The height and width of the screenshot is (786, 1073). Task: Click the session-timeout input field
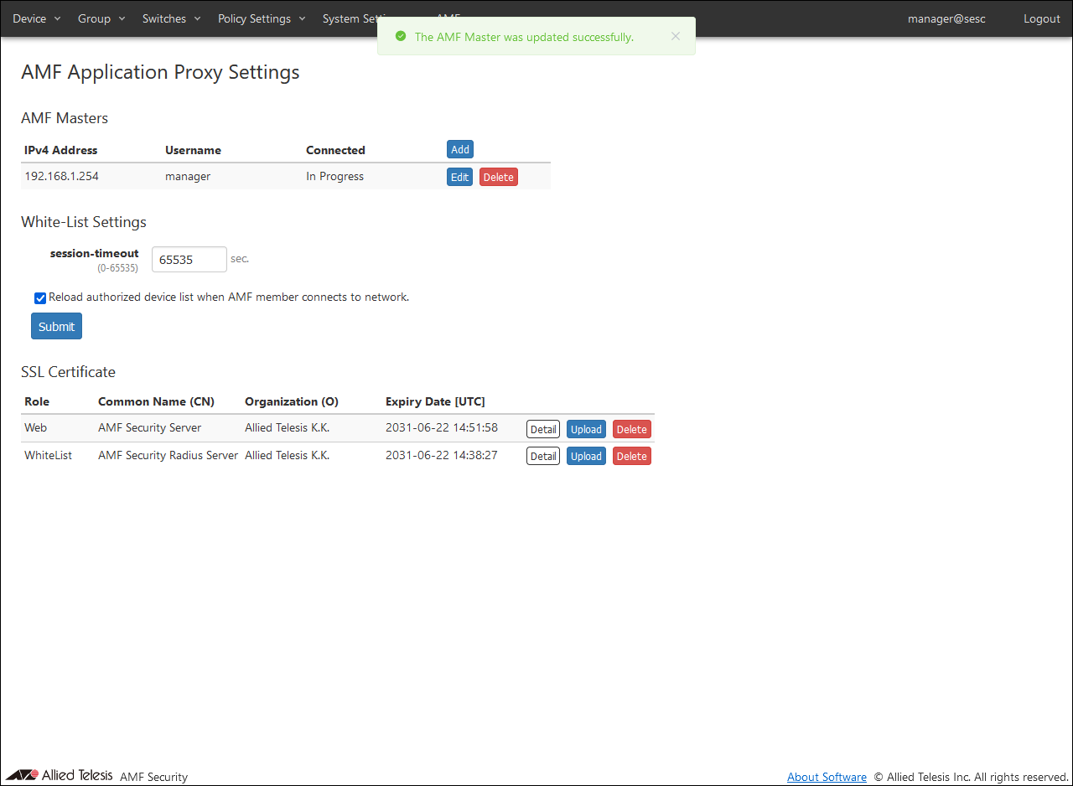(189, 260)
